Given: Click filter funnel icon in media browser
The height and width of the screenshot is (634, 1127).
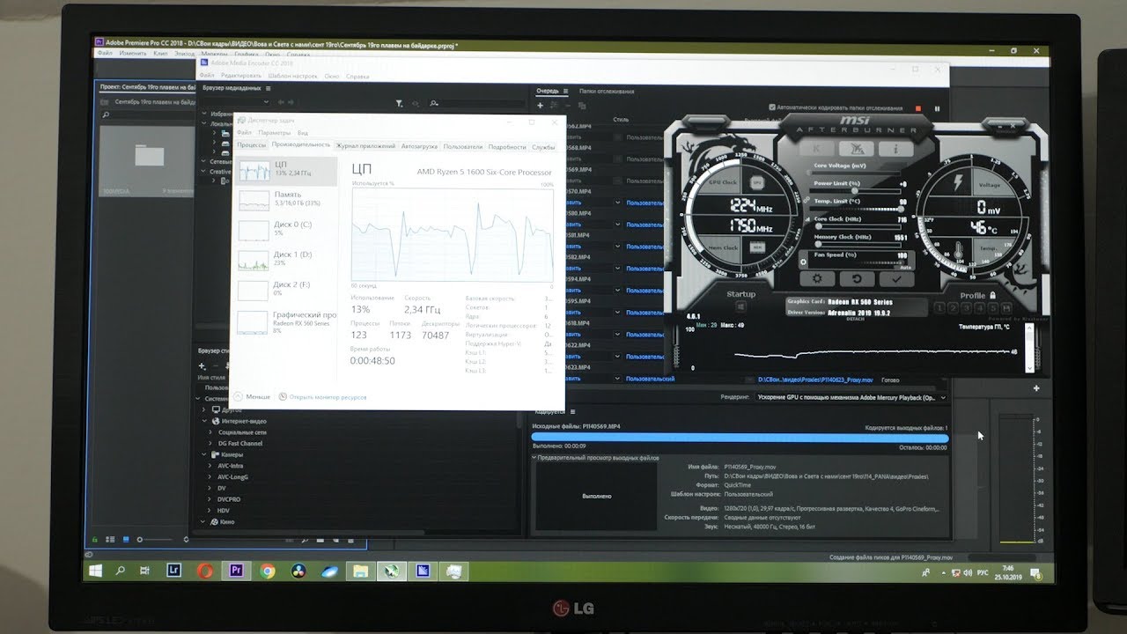Looking at the screenshot, I should coord(399,103).
